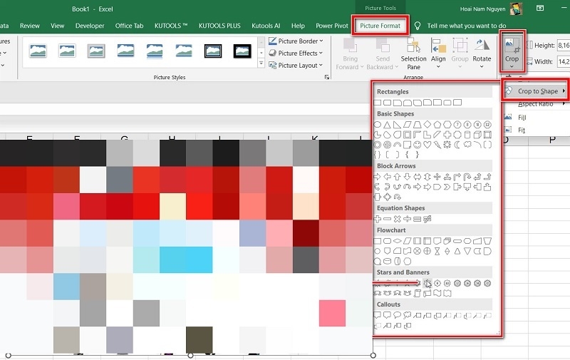Select the Oval Callout shape

click(x=398, y=314)
